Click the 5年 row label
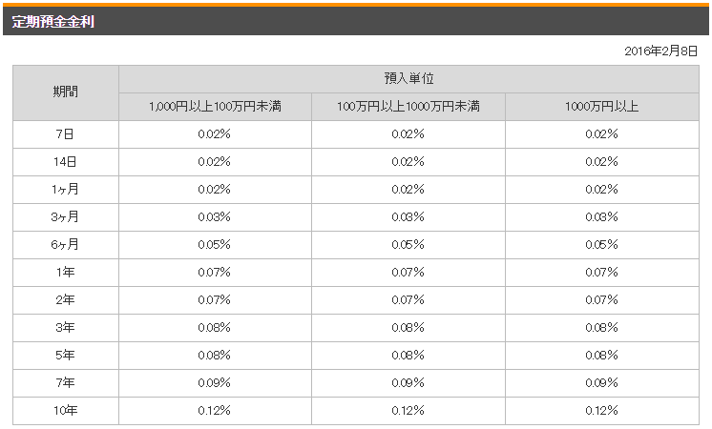Image resolution: width=712 pixels, height=429 pixels. click(x=66, y=356)
